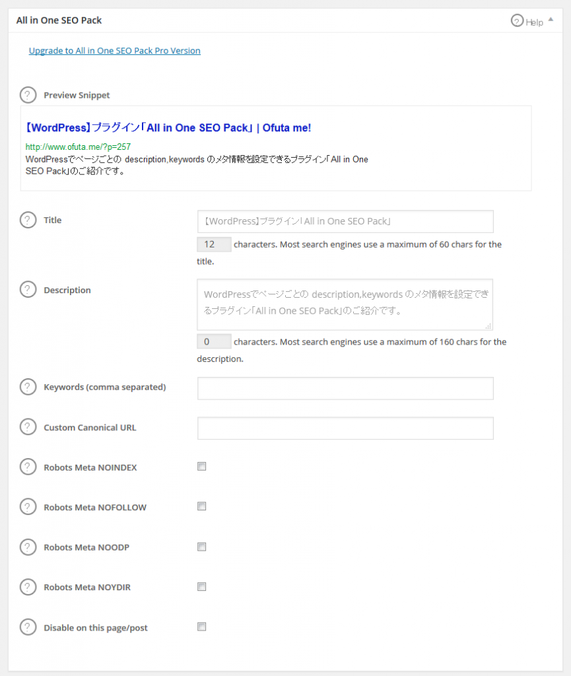Click help icon for Keywords (comma separated)
571x676 pixels.
pos(28,387)
